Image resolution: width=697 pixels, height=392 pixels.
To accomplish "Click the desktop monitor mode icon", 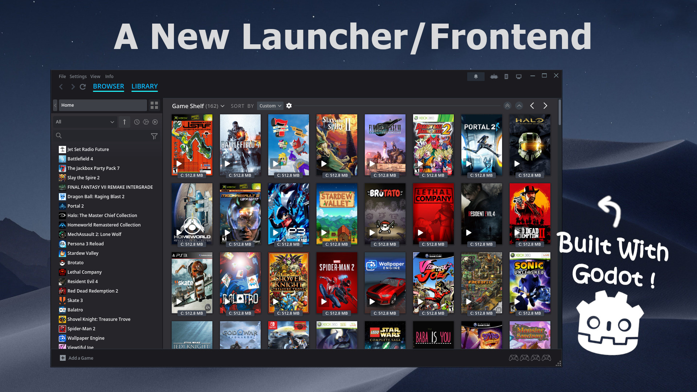I will pos(519,77).
